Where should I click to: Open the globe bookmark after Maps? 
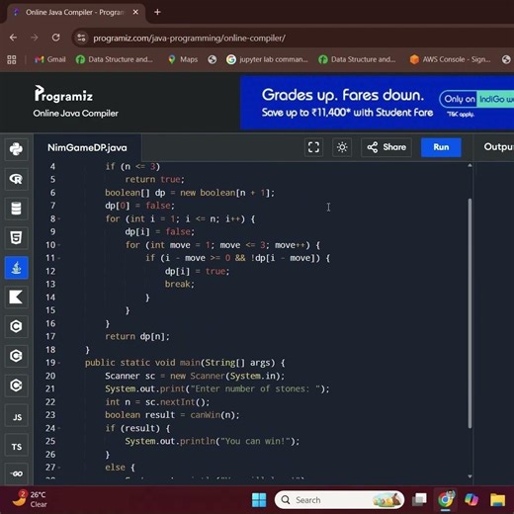click(x=213, y=59)
